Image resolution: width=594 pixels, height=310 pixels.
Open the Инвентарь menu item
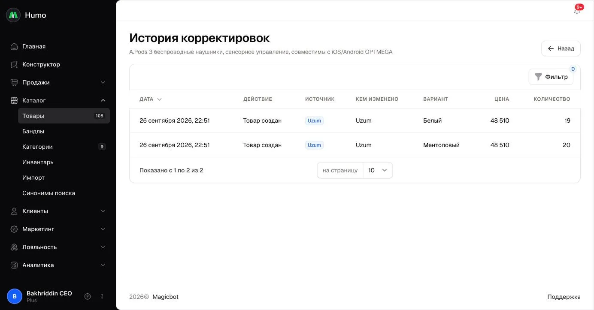click(64, 162)
